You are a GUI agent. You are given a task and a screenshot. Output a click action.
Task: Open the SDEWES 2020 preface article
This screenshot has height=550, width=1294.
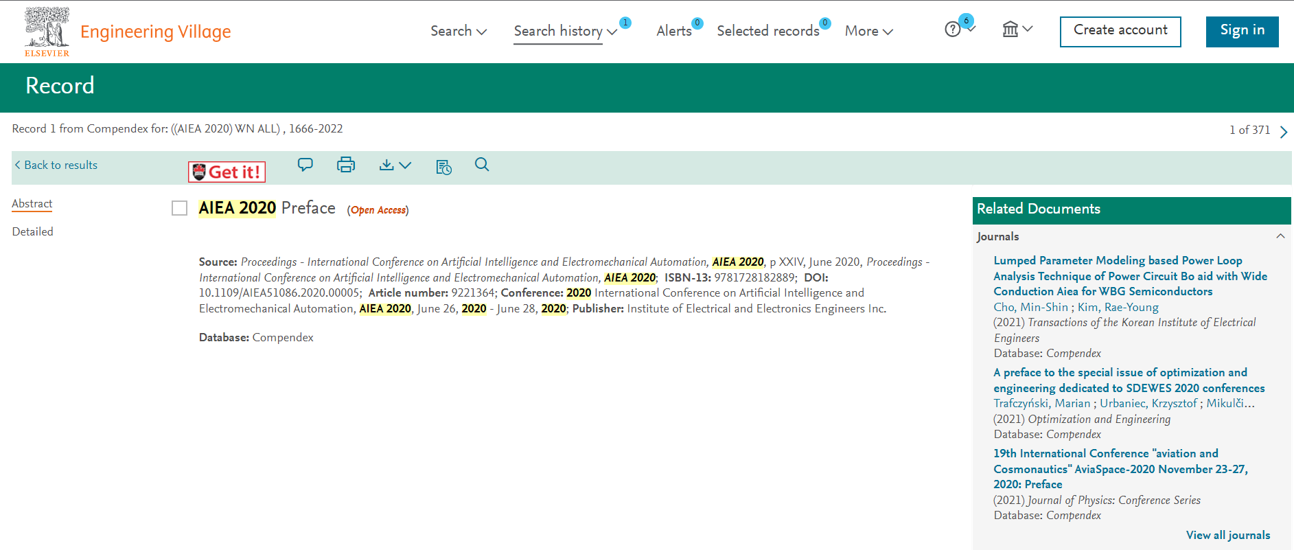(1129, 380)
